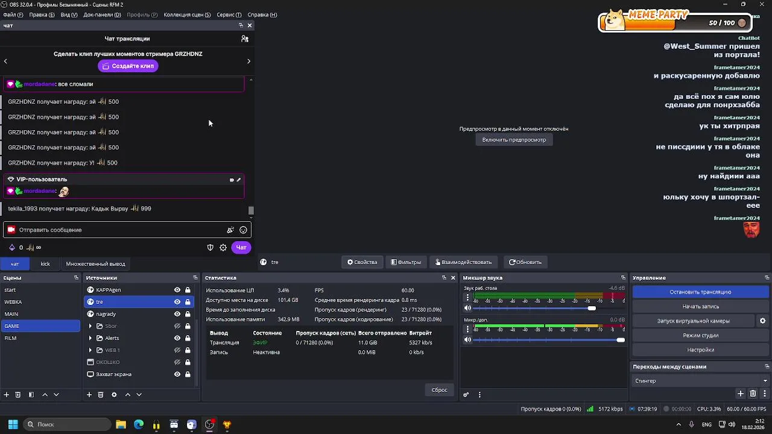Hide the nagrady source
This screenshot has width=772, height=434.
(177, 314)
